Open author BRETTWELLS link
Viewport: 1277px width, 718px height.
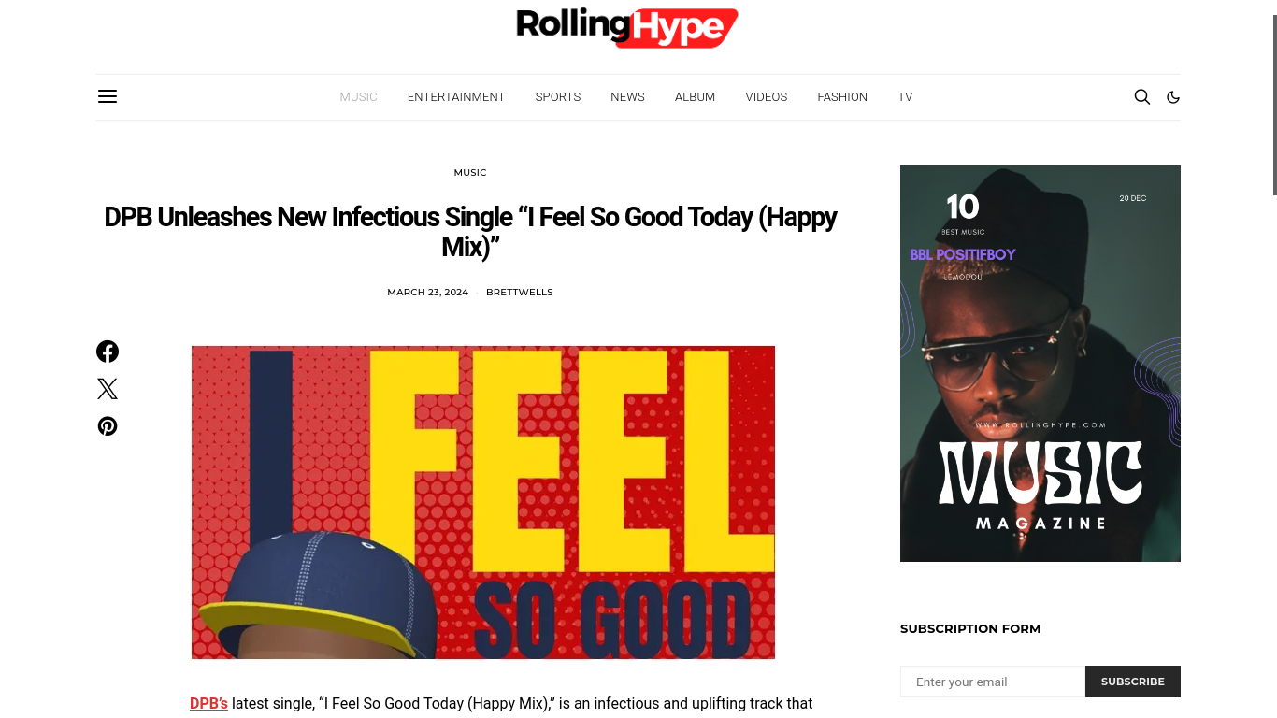(x=520, y=293)
